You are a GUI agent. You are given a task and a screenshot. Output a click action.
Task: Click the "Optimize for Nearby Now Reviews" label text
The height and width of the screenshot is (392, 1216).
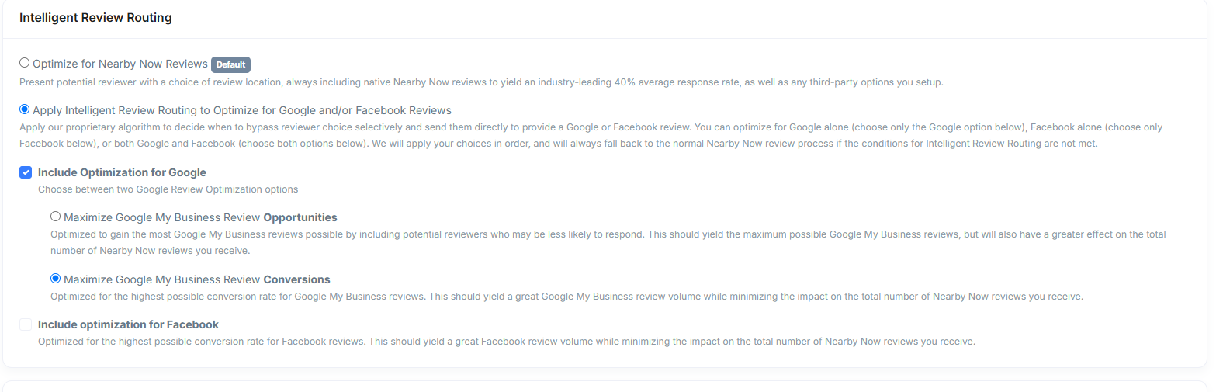coord(120,64)
